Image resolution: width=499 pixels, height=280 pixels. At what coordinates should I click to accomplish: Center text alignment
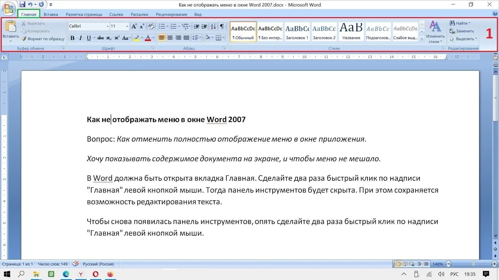pos(170,38)
